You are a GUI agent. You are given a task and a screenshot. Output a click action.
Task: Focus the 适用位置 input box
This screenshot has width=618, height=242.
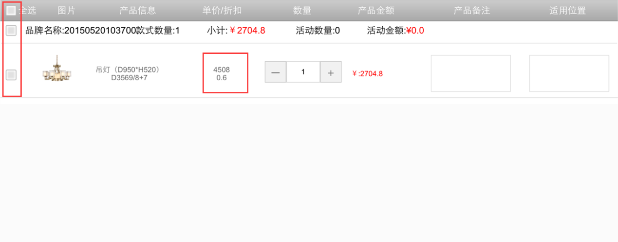coord(569,73)
